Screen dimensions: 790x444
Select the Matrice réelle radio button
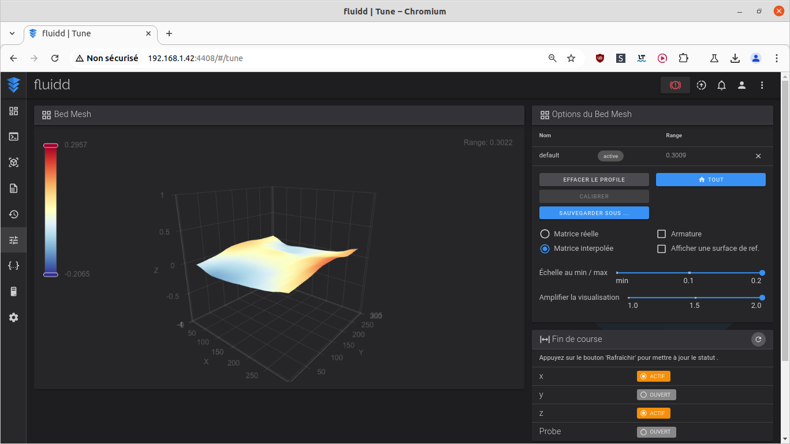pyautogui.click(x=545, y=234)
